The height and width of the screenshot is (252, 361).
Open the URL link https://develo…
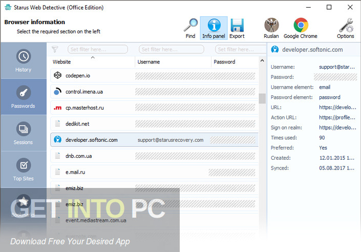point(337,108)
